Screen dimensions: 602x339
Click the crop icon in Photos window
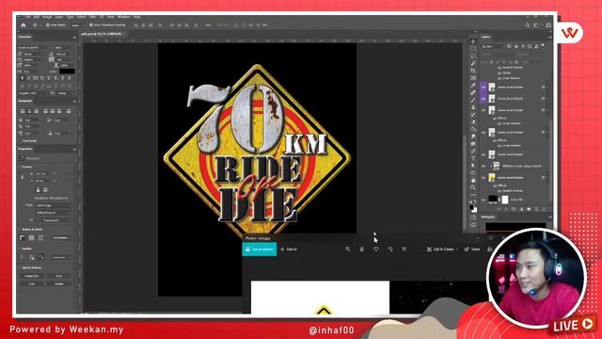point(404,249)
